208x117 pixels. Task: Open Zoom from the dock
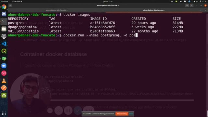point(4,66)
